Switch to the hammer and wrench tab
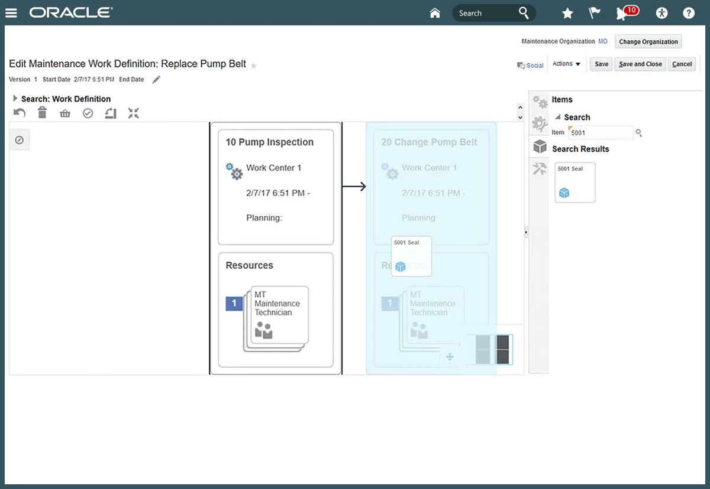Image resolution: width=710 pixels, height=489 pixels. [540, 169]
